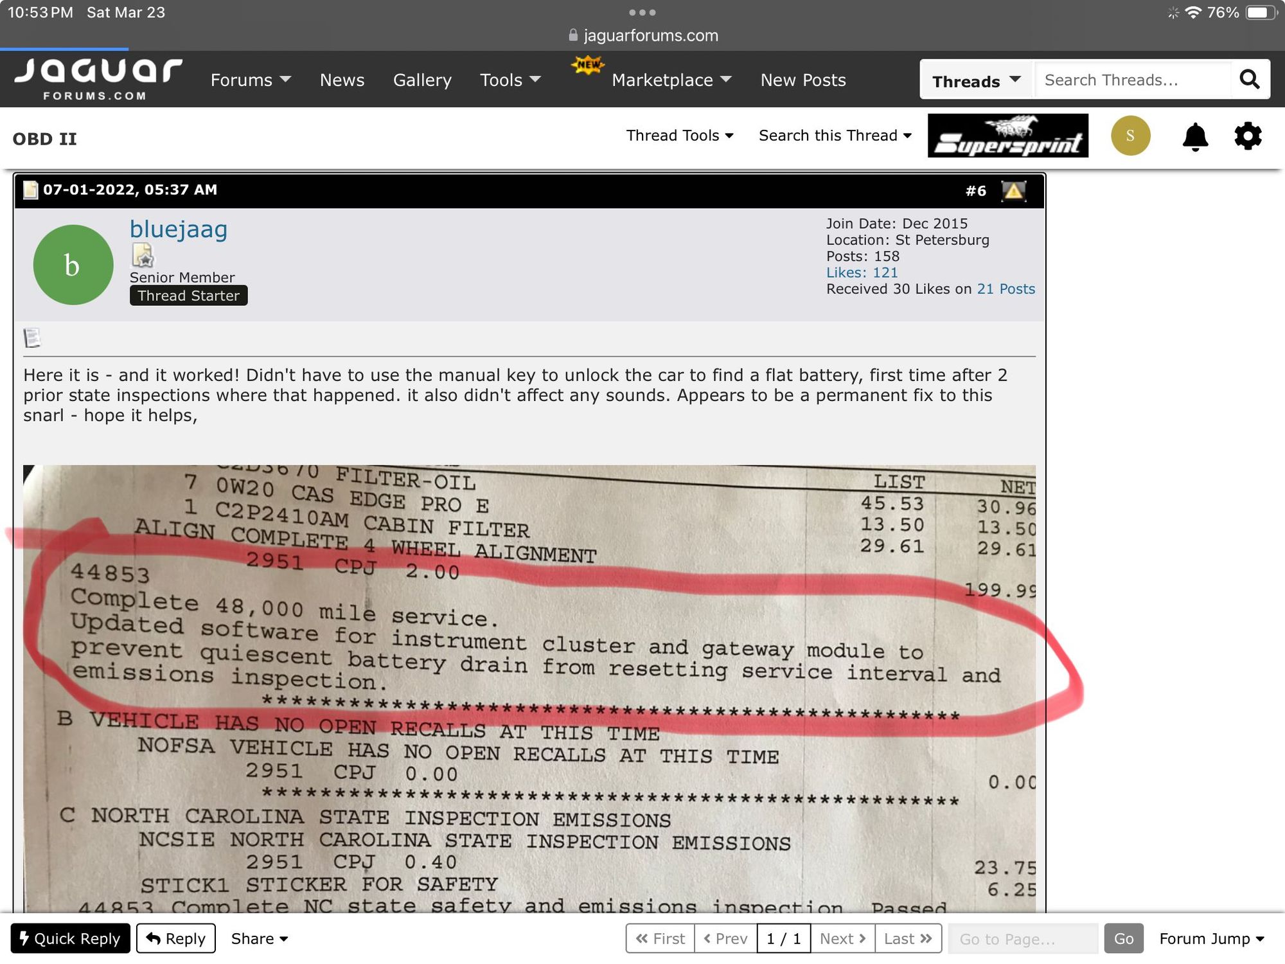
Task: Open the bluejaag username profile link
Action: (179, 229)
